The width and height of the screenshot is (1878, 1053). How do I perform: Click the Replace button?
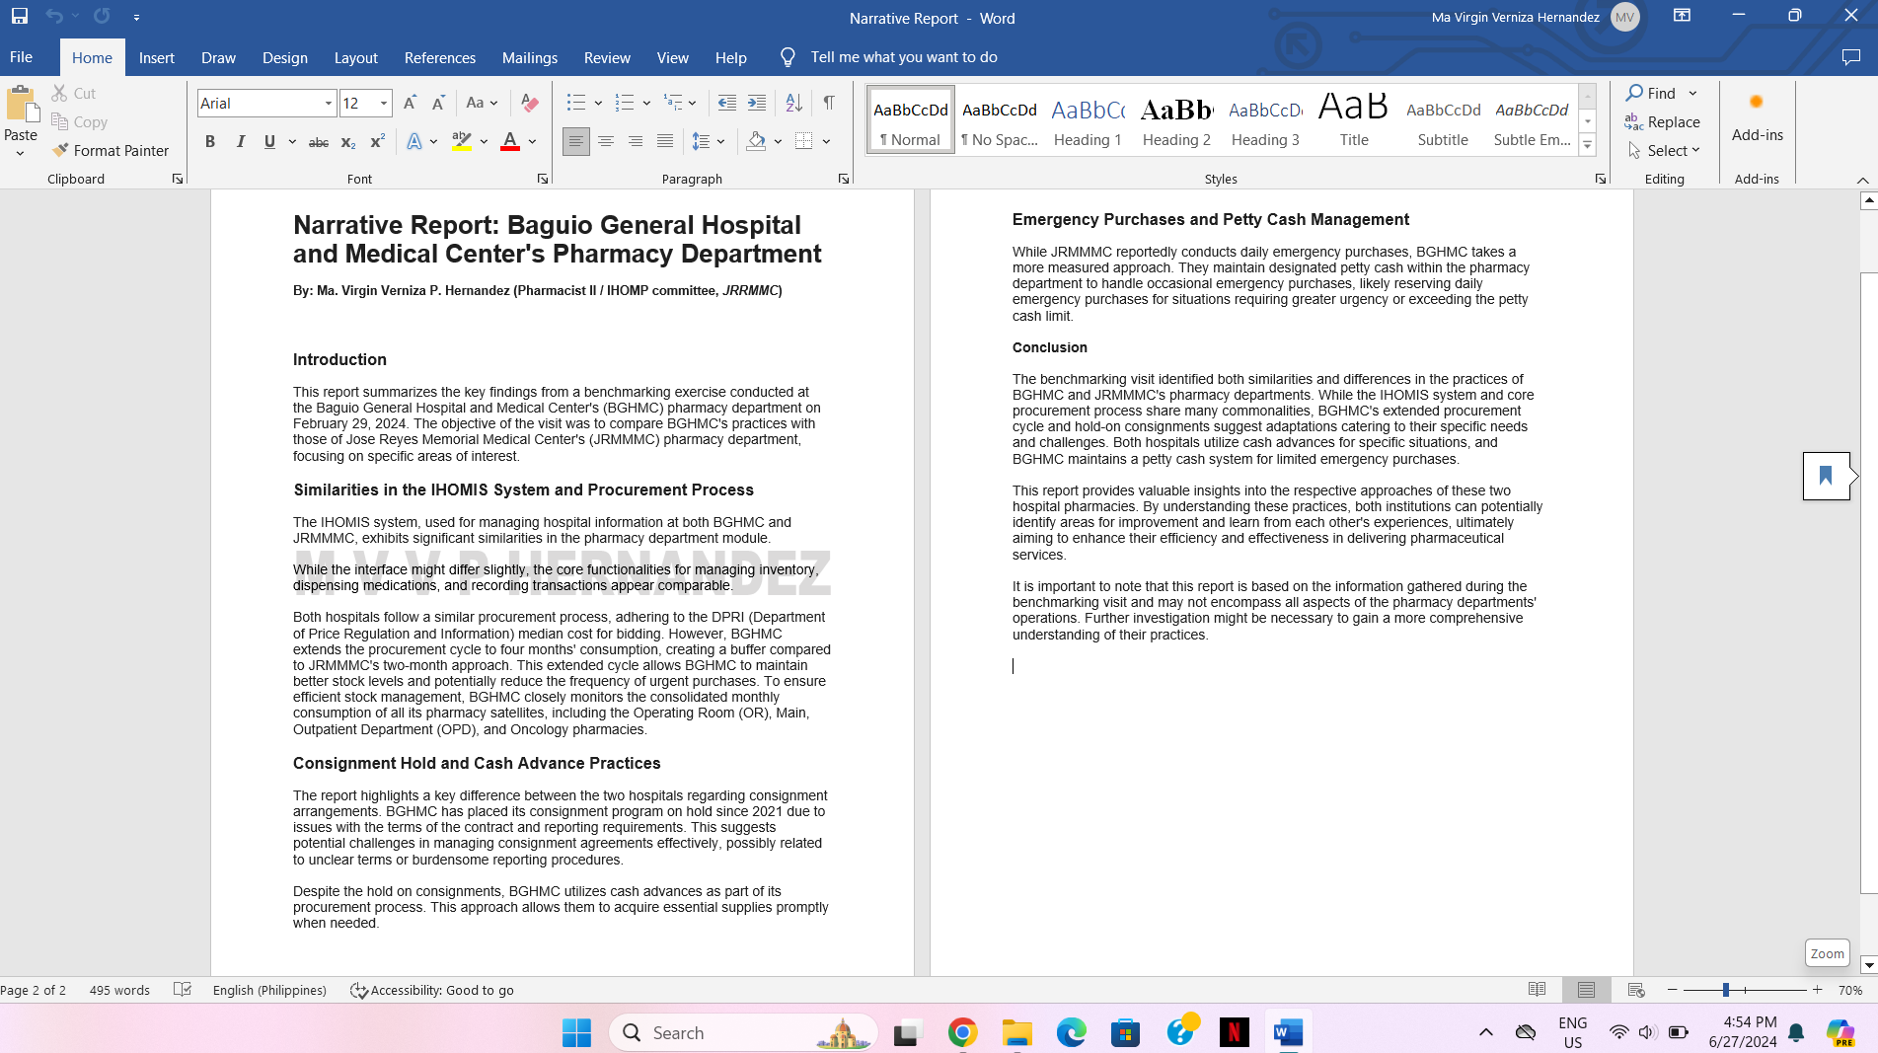coord(1663,121)
